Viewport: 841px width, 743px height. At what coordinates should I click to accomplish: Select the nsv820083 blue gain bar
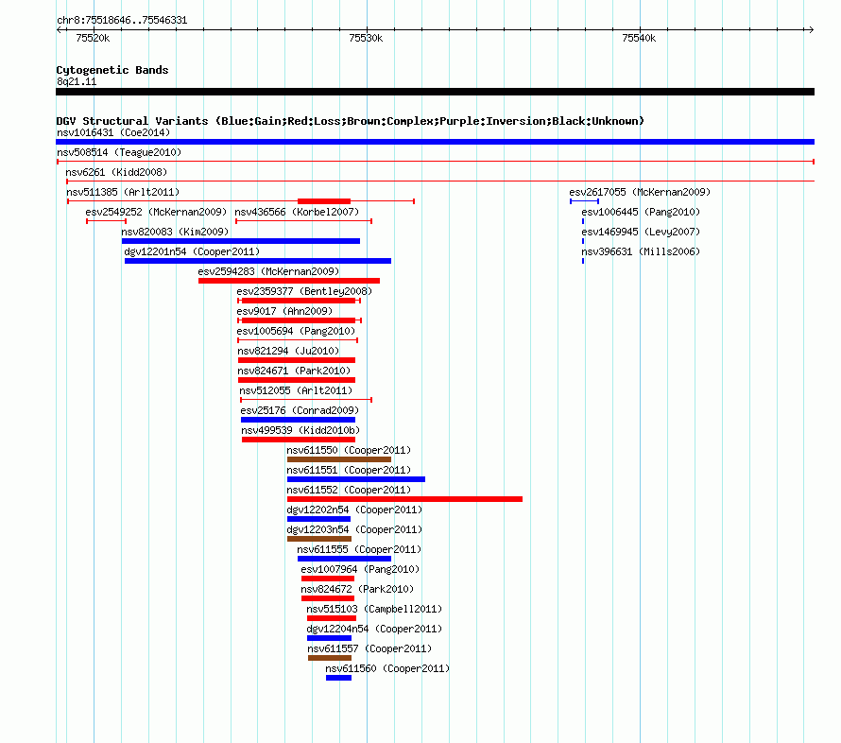(x=241, y=241)
